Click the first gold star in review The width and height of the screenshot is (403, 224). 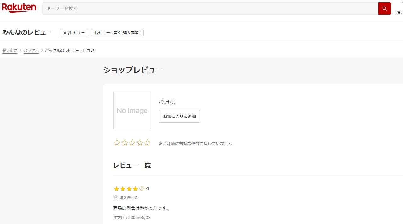pos(116,189)
